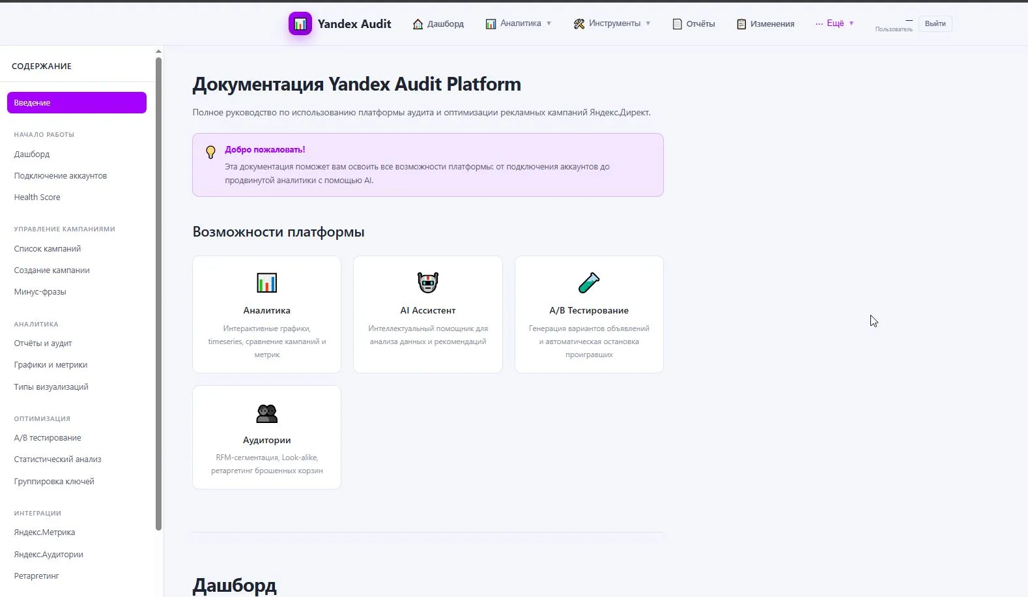Open Создание кампании sidebar link
The height and width of the screenshot is (597, 1028).
click(x=52, y=270)
